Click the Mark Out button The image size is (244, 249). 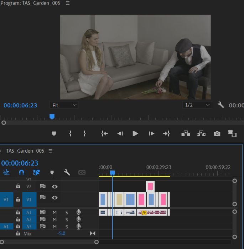[85, 133]
